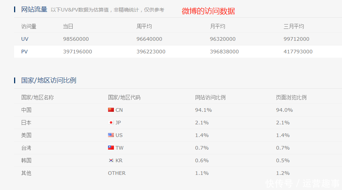
Task: Click the 三月平均 column header
Action: pos(294,26)
